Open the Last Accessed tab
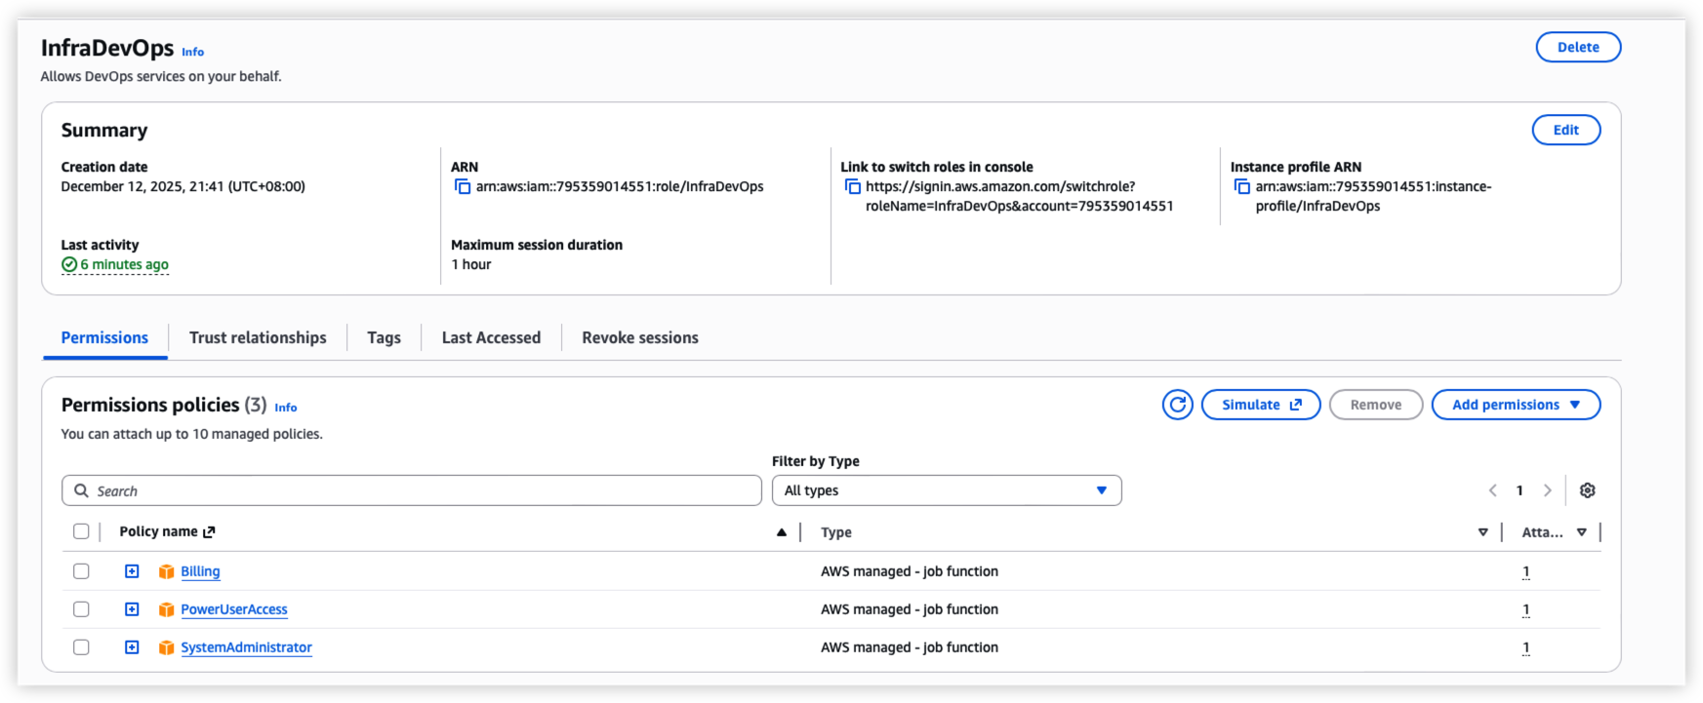The image size is (1703, 703). (x=491, y=337)
